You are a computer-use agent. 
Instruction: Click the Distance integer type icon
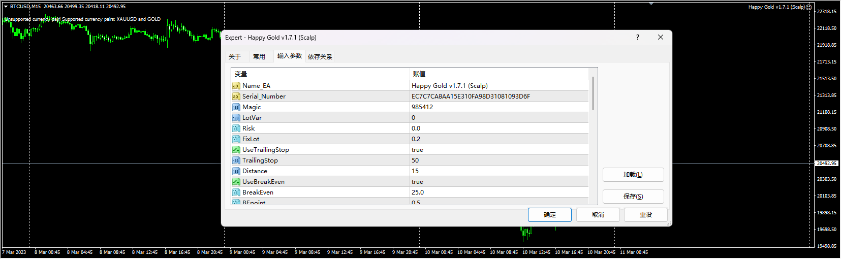point(236,171)
